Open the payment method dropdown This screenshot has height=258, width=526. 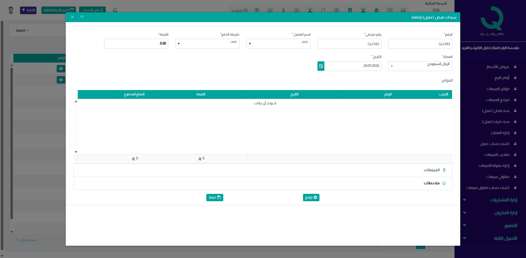click(x=207, y=44)
